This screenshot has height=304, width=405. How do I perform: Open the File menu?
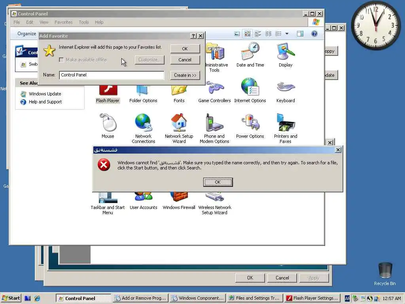point(17,22)
